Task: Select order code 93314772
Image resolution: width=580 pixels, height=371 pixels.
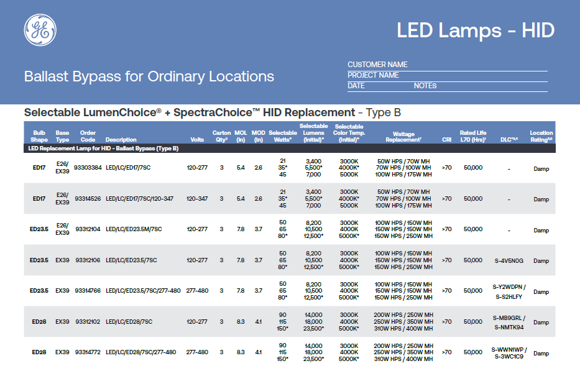Action: 88,352
